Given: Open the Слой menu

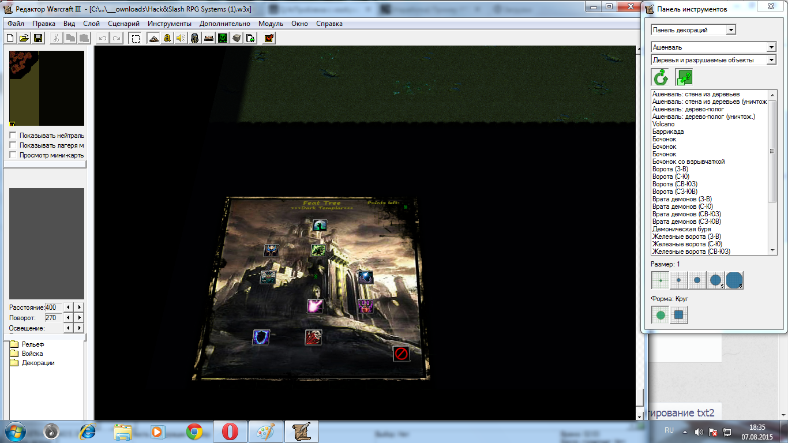Looking at the screenshot, I should (92, 24).
